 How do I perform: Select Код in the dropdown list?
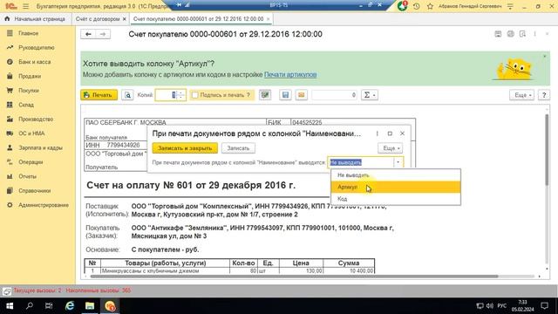396,199
